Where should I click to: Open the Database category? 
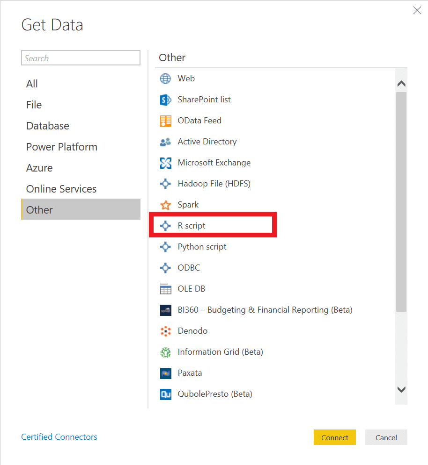[x=81, y=126]
